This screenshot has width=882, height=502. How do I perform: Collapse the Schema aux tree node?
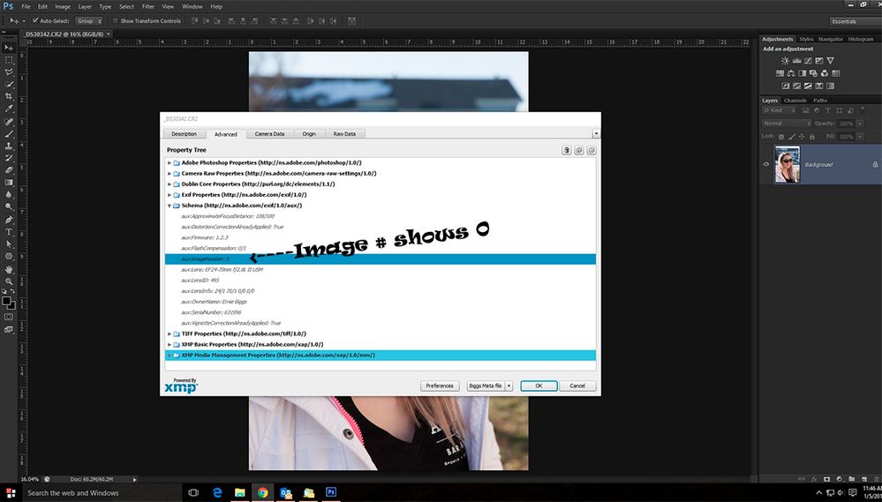(x=170, y=206)
